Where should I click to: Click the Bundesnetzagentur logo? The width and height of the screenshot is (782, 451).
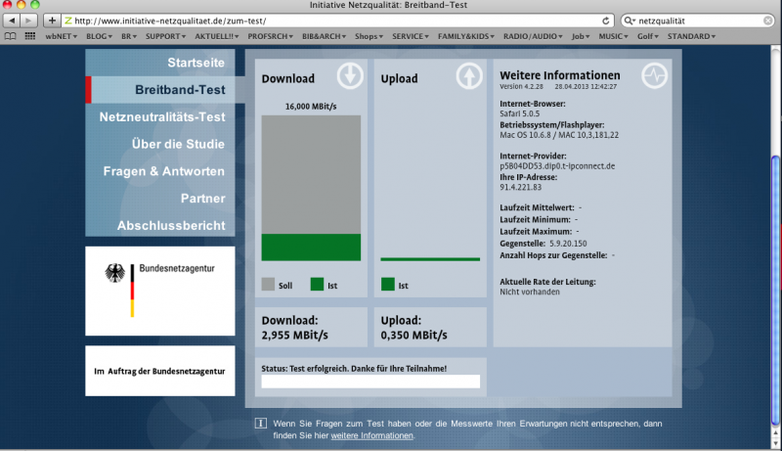(159, 288)
